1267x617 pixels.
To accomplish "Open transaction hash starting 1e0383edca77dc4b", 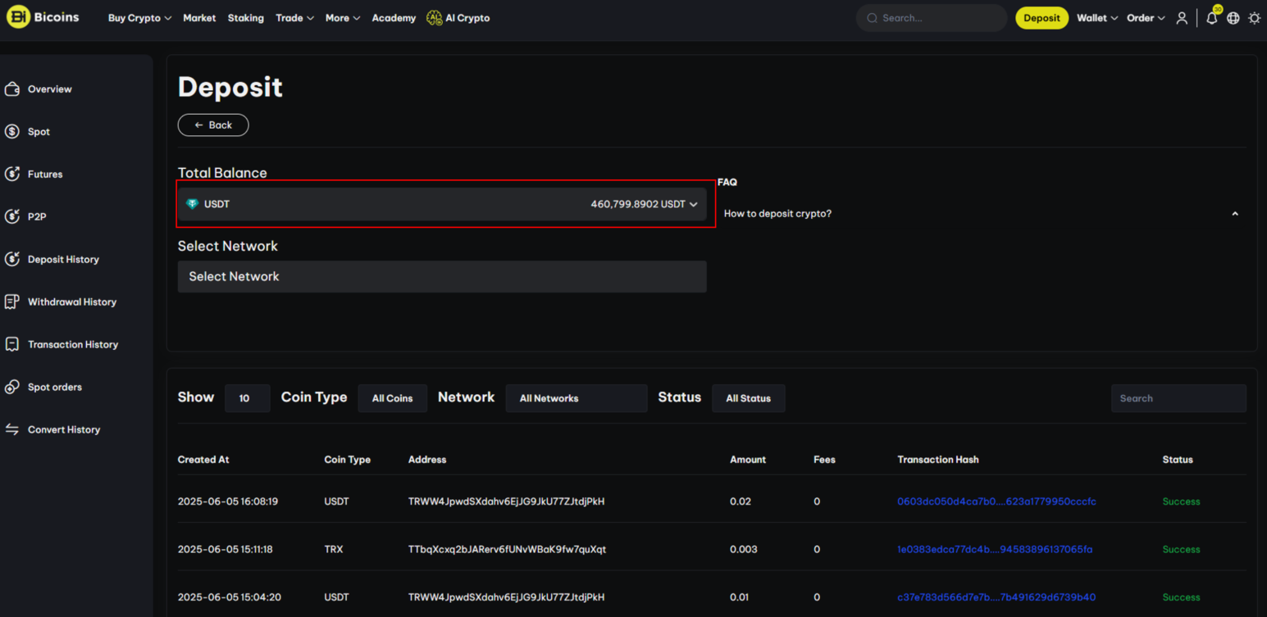I will [995, 549].
